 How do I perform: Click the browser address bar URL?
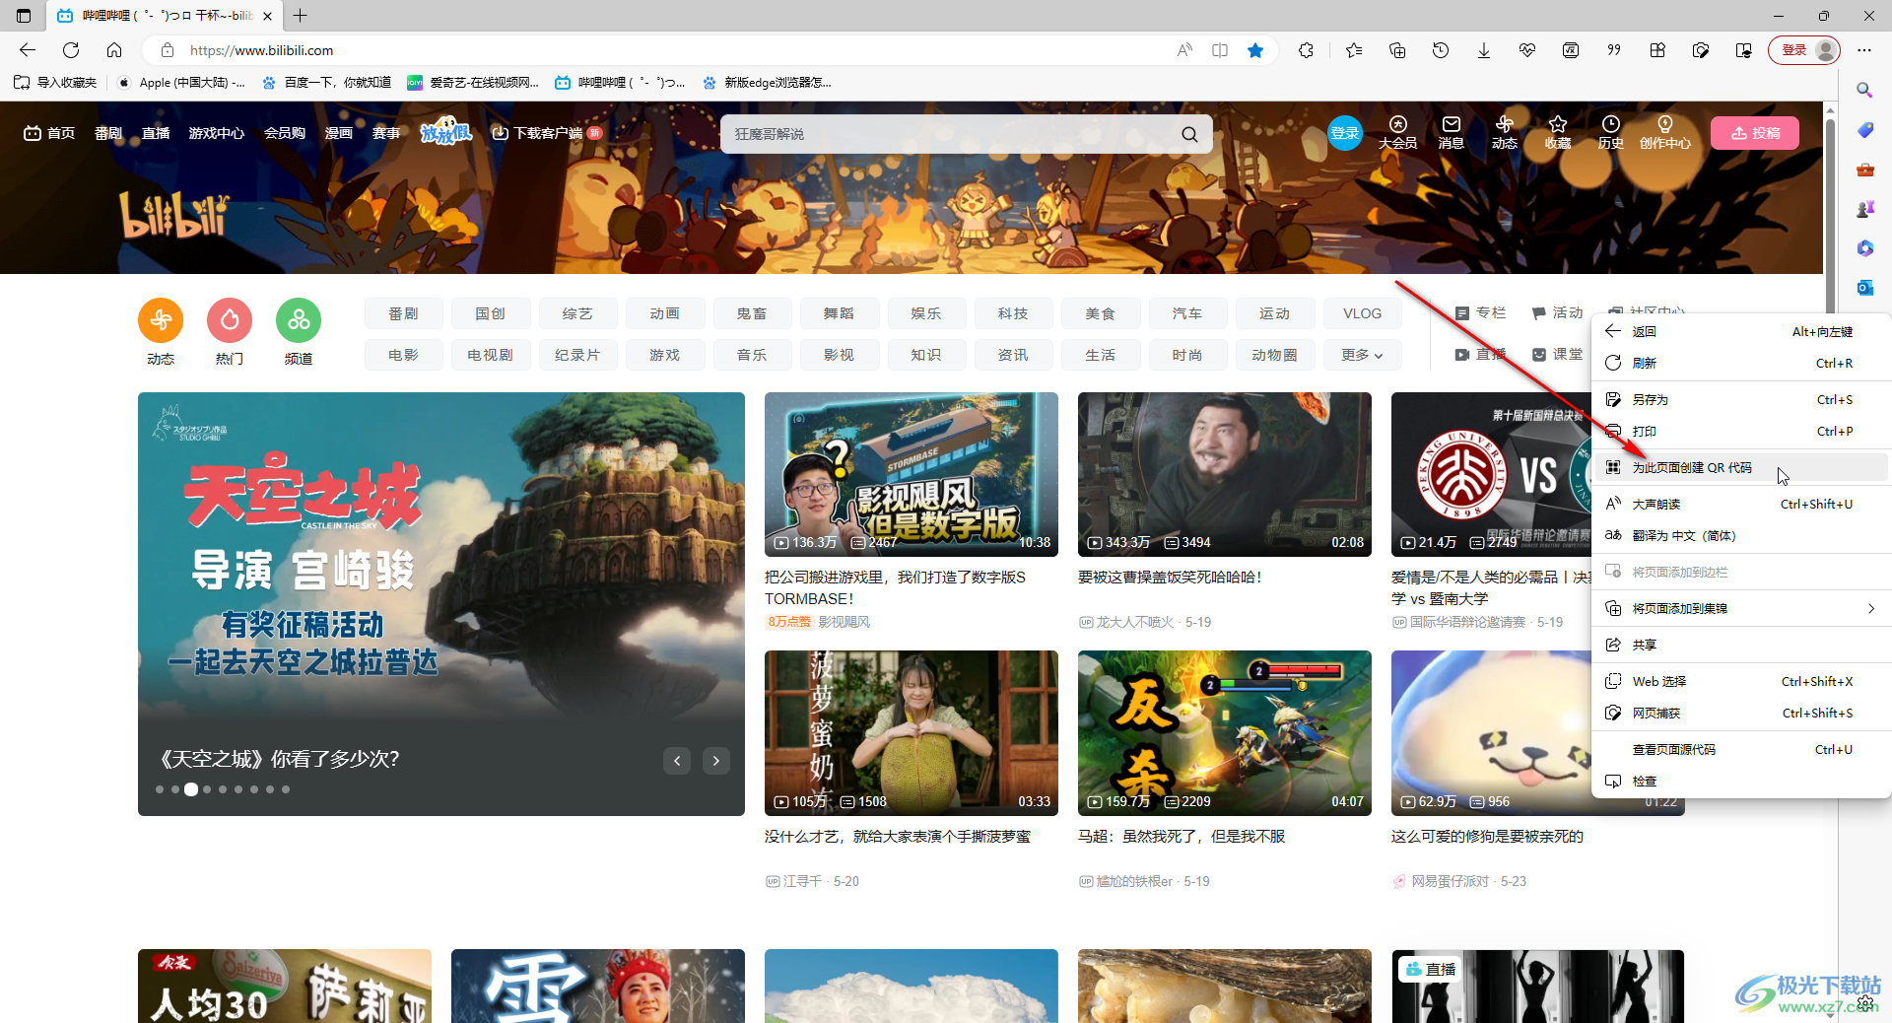(261, 50)
